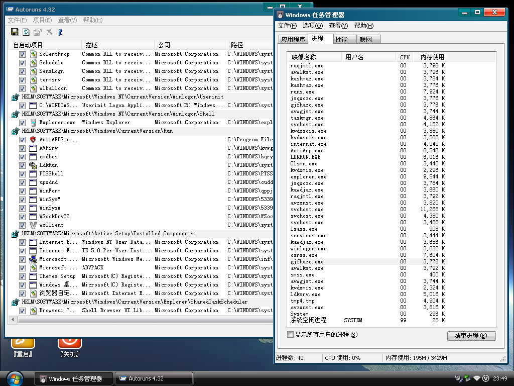Uncheck the AVPSrv autostart entry

[22, 148]
